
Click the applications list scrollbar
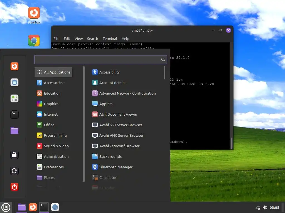(164, 73)
